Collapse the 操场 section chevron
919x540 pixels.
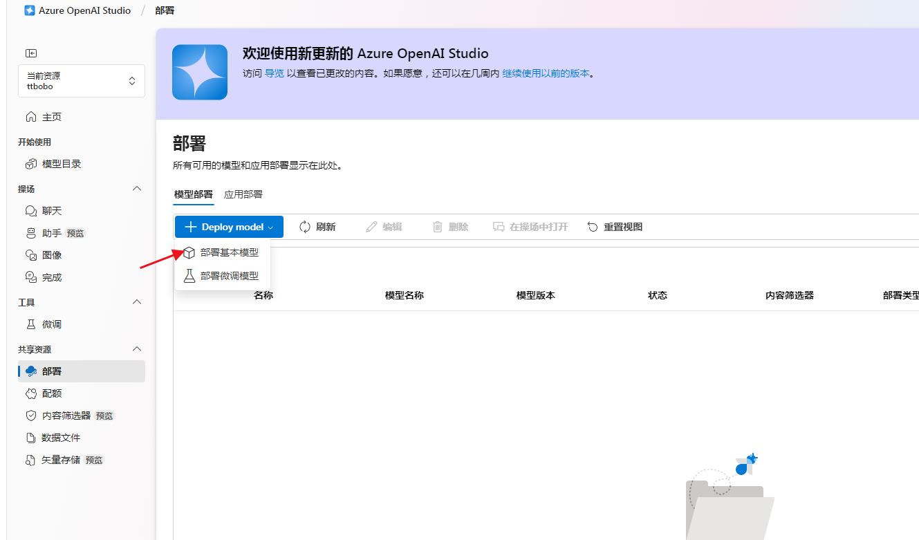tap(137, 189)
